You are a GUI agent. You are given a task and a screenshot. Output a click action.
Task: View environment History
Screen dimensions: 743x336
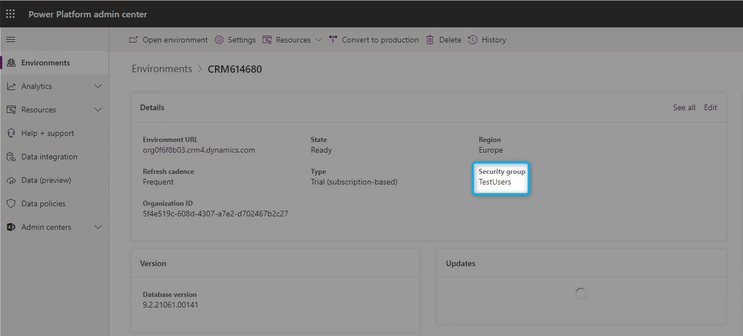coord(487,40)
